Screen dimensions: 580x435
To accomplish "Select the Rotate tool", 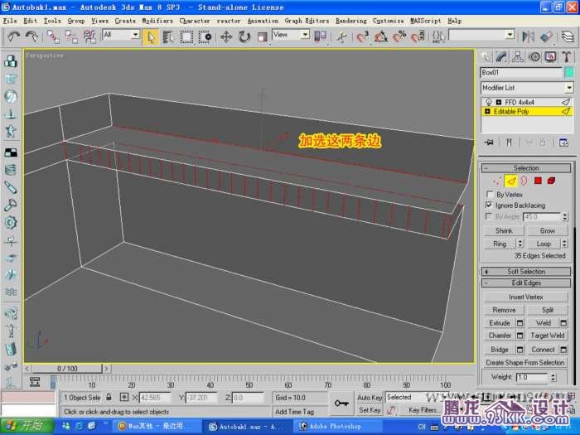I will point(244,36).
